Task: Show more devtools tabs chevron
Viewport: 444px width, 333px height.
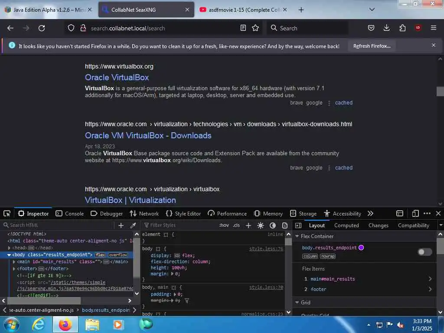Action: (x=370, y=214)
